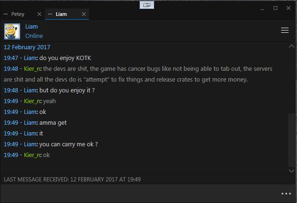
Task: Click Kier_n's 'yeah' message
Action: 50,101
